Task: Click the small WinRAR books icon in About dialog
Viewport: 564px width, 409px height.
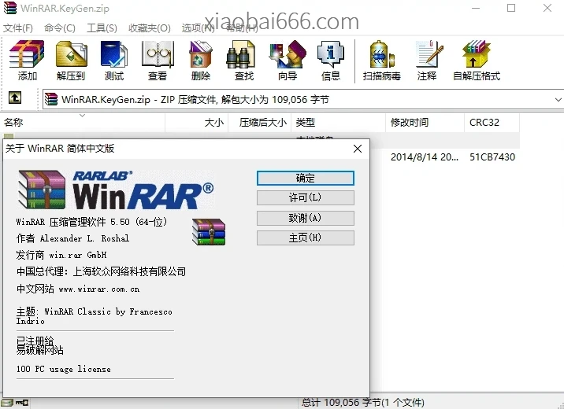Action: 209,232
